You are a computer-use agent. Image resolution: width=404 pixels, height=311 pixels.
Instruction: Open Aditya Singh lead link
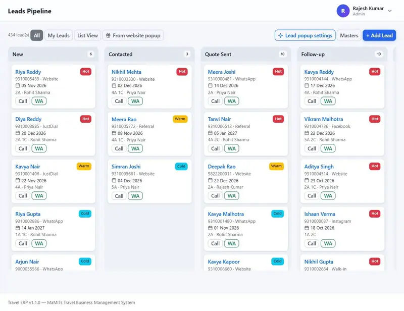click(x=319, y=167)
